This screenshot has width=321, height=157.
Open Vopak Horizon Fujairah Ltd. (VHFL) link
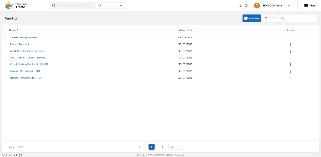30,64
